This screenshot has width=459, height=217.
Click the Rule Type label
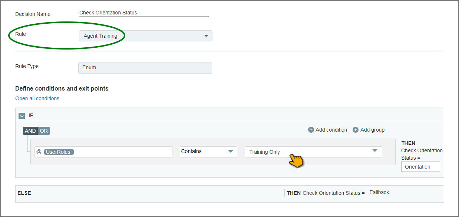point(27,66)
